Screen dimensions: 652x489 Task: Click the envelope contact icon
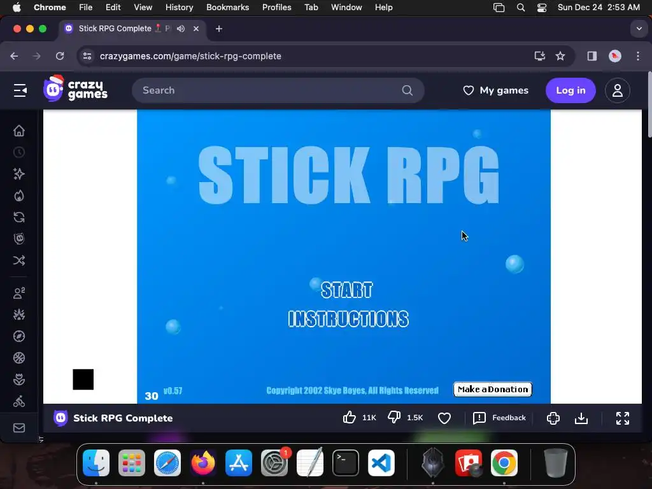point(19,428)
